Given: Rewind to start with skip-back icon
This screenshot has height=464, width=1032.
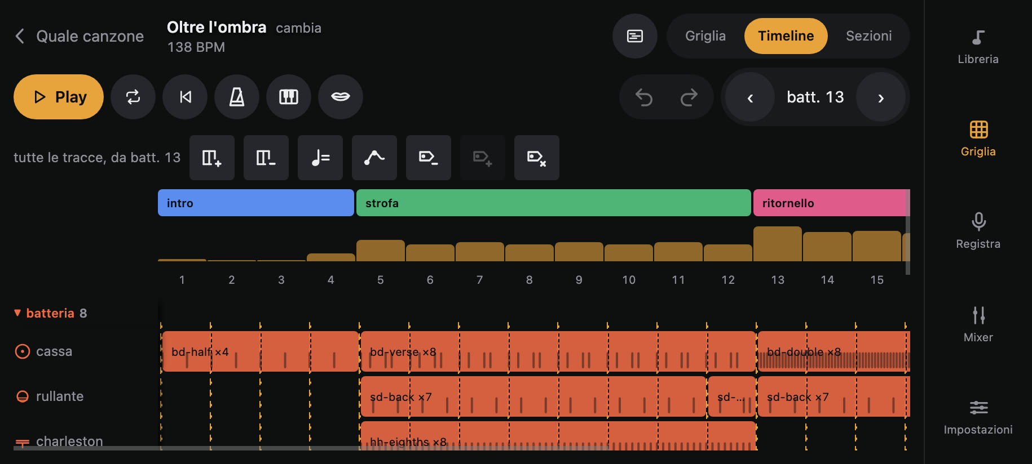Looking at the screenshot, I should click(185, 97).
